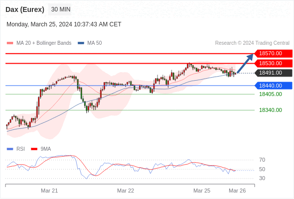The image size is (294, 199).
Task: Click the 18340.00 support level label
Action: (x=271, y=110)
